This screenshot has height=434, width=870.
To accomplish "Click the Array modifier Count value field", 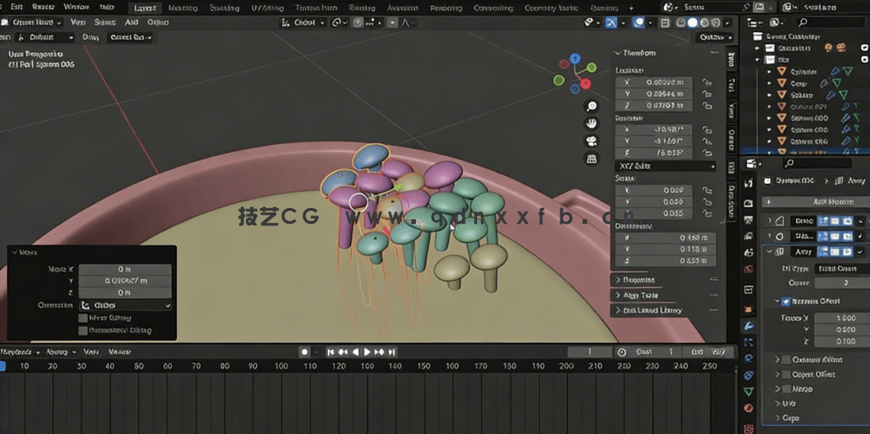I will 842,283.
